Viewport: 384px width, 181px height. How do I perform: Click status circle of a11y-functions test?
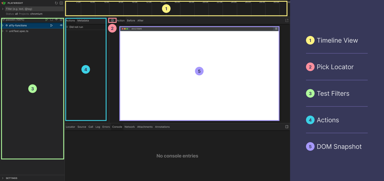(7, 25)
